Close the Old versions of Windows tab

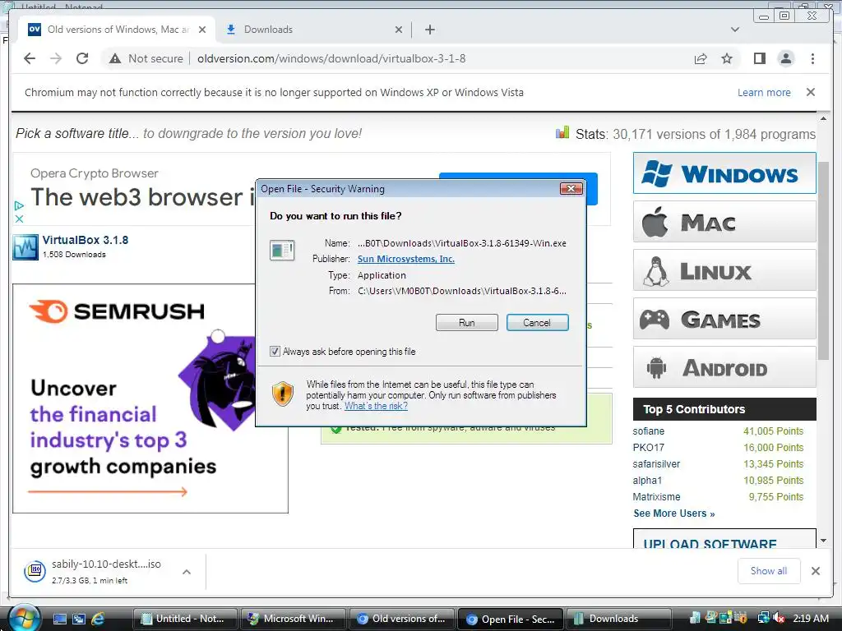pos(202,30)
